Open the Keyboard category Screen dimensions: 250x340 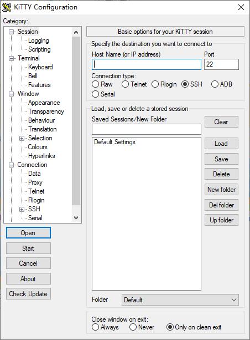coord(40,67)
